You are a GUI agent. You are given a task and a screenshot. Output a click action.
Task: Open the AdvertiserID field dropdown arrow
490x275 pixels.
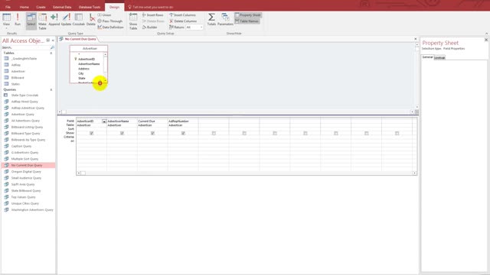click(104, 121)
